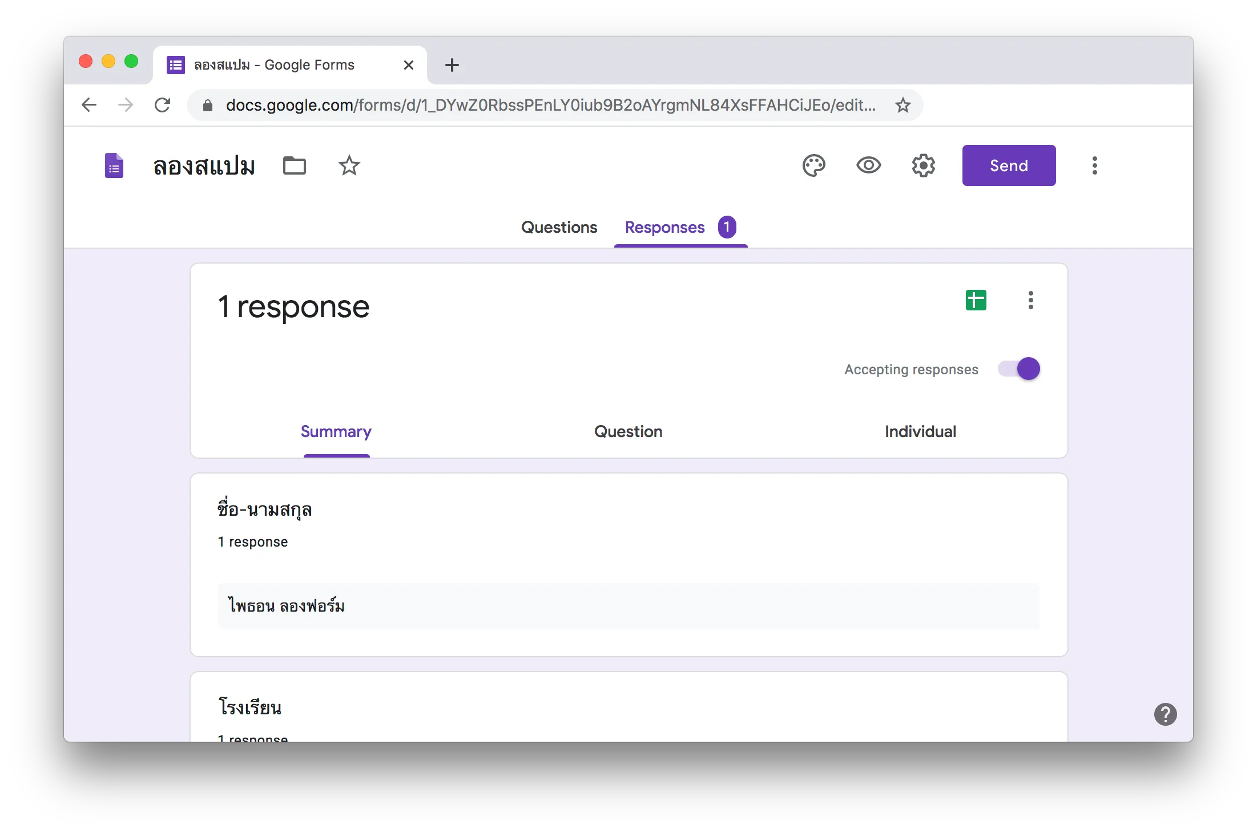Switch to the Questions tab
1257x833 pixels.
pos(559,227)
